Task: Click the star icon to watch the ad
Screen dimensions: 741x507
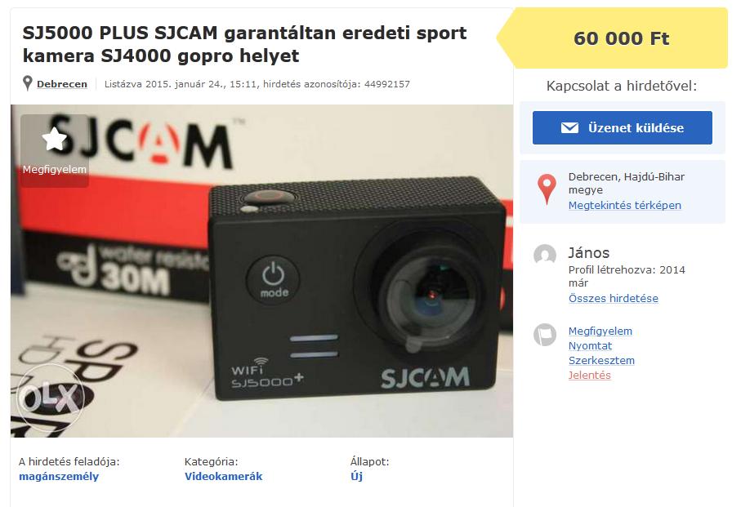Action: click(55, 139)
